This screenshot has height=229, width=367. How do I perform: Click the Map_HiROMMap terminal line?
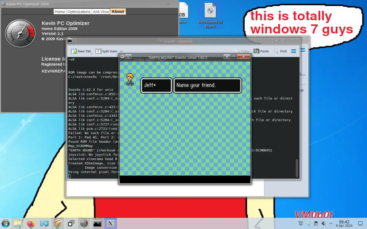pyautogui.click(x=81, y=146)
